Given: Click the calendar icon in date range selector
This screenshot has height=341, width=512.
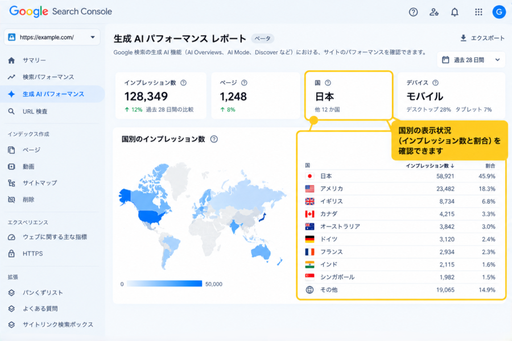Looking at the screenshot, I should point(445,60).
